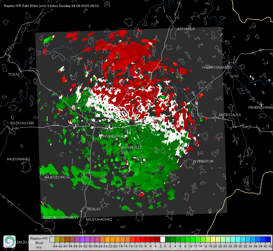Image resolution: width=273 pixels, height=251 pixels.
Task: Click the 'FEHÉRGYARMAT' map label
Action: tap(261, 108)
